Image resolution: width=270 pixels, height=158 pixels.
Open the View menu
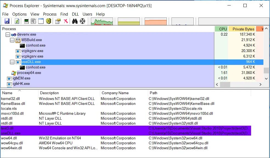pyautogui.click(x=35, y=14)
